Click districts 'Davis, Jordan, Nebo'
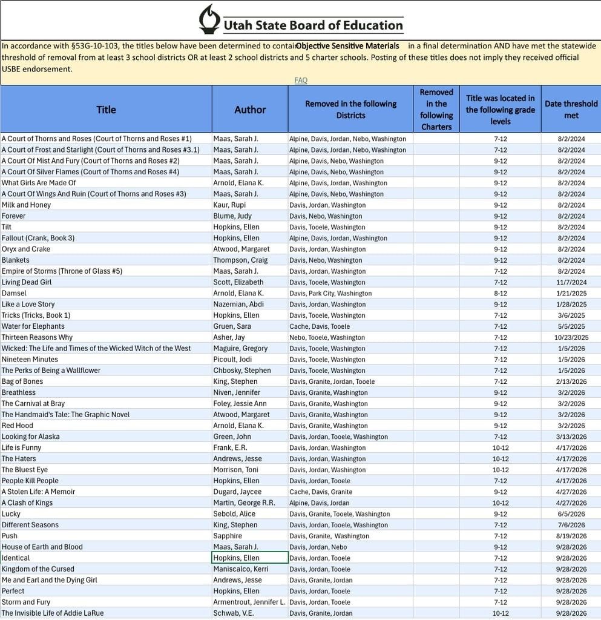Screen dimensions: 601x620 tap(350, 547)
